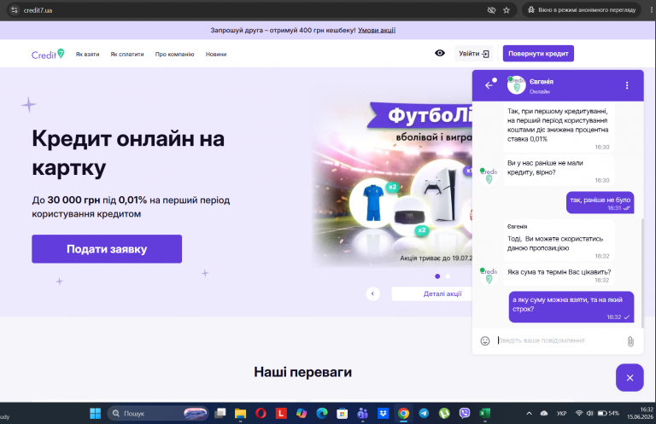Click the 'Наші переваги' heading
Viewport: 656px width, 424px height.
pyautogui.click(x=303, y=372)
